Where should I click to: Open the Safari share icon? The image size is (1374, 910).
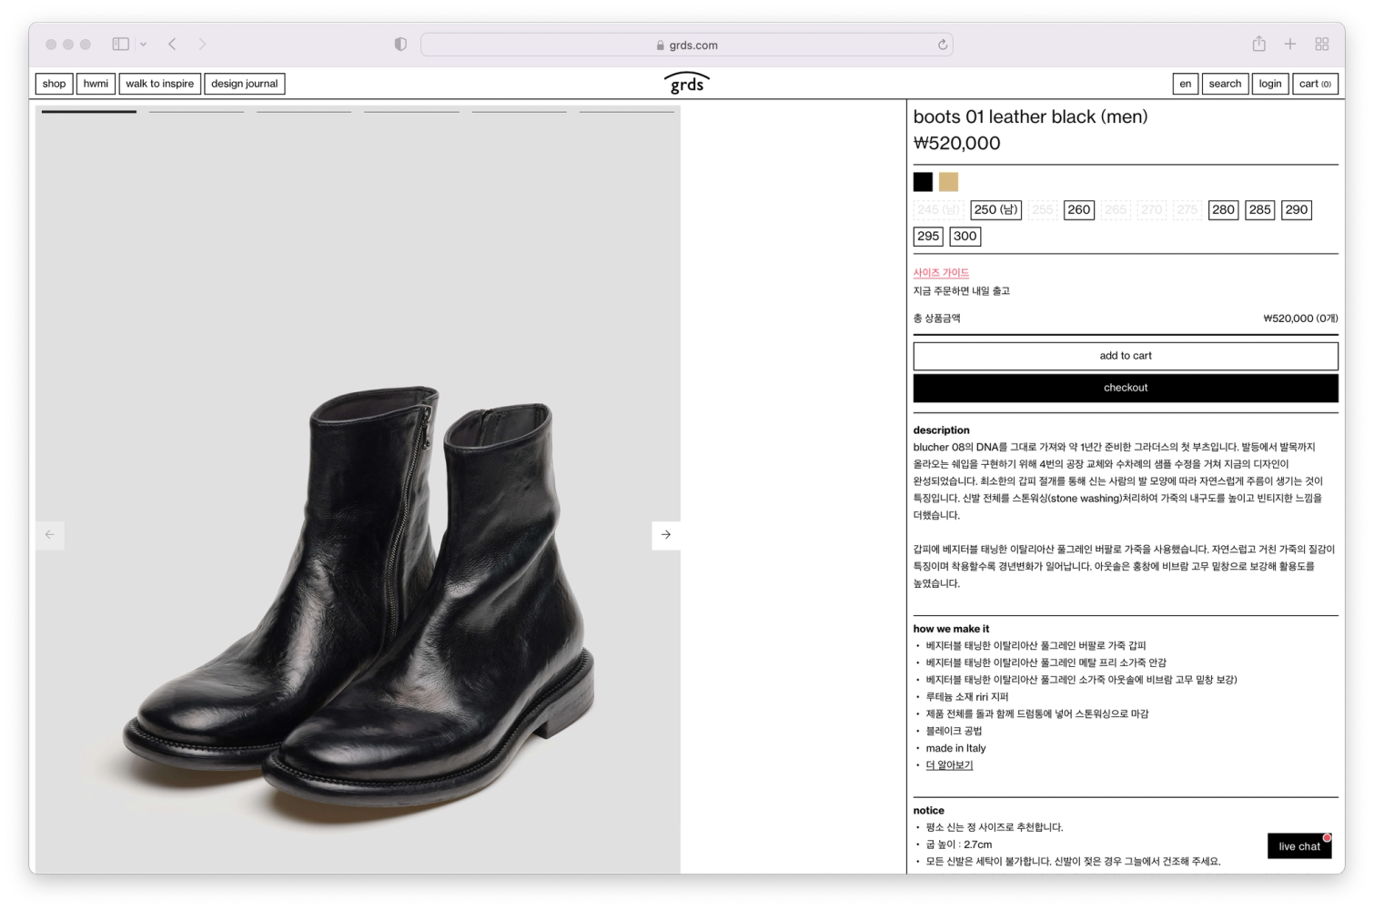[1259, 43]
